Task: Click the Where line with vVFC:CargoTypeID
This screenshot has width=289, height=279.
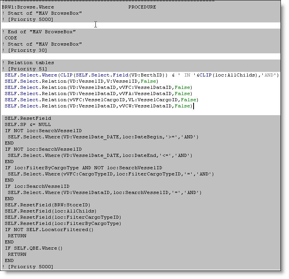Action: pyautogui.click(x=110, y=174)
